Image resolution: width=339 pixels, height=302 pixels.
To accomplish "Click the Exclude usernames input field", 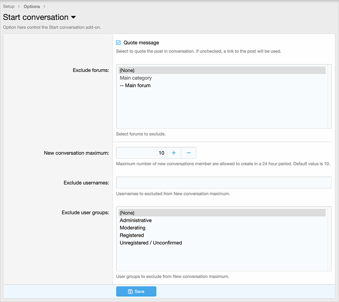I will [224, 183].
